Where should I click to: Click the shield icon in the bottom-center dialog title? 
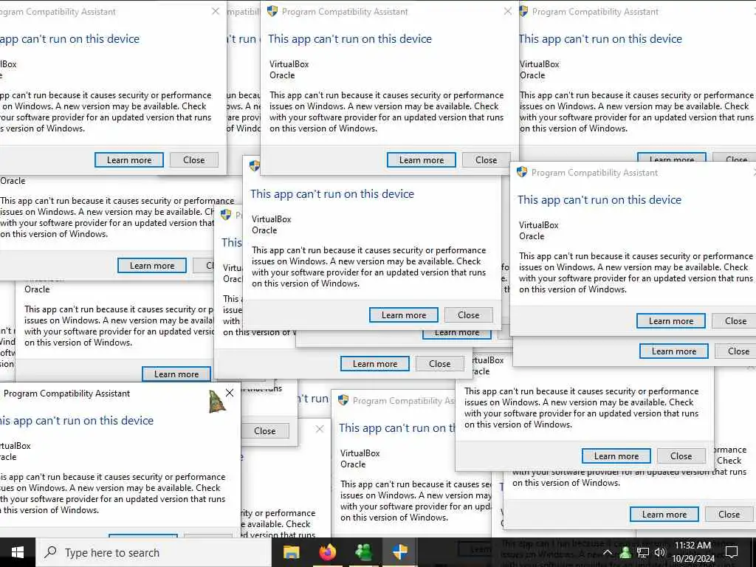tap(343, 400)
